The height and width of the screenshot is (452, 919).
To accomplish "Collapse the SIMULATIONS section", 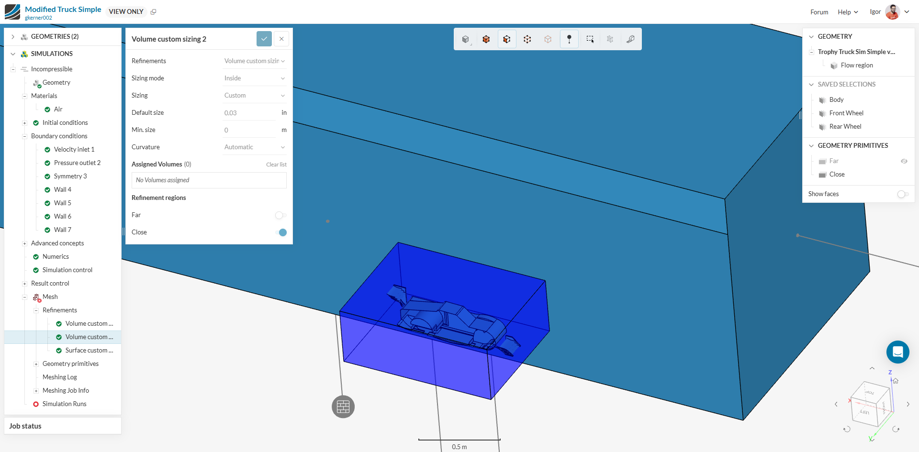I will (x=13, y=54).
